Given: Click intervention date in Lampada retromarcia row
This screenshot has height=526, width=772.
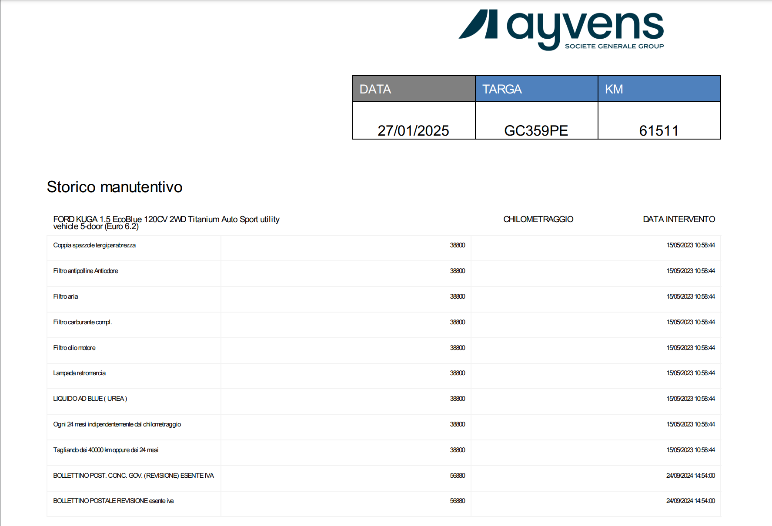Looking at the screenshot, I should (x=691, y=373).
